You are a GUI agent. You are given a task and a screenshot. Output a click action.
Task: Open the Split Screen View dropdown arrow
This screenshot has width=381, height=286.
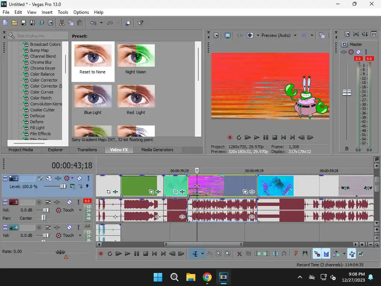click(x=258, y=35)
